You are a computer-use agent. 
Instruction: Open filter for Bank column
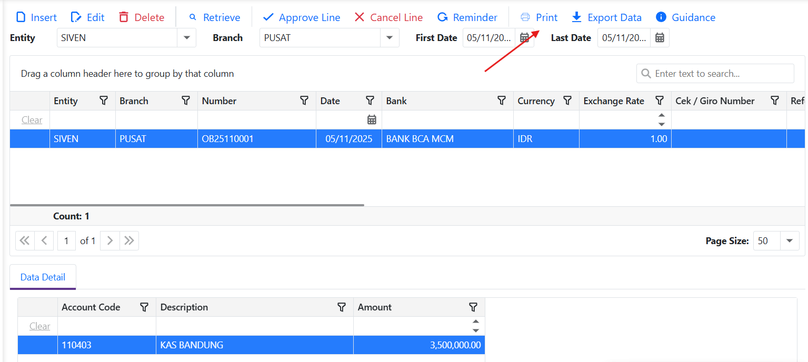[x=502, y=100]
